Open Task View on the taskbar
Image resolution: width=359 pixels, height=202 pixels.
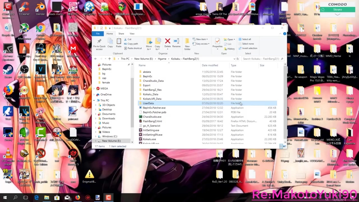point(26,198)
